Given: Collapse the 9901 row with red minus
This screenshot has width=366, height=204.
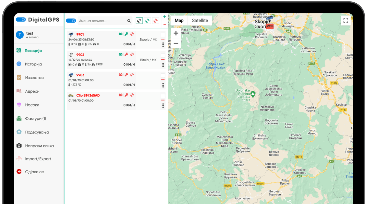Looking at the screenshot, I should click(163, 39).
